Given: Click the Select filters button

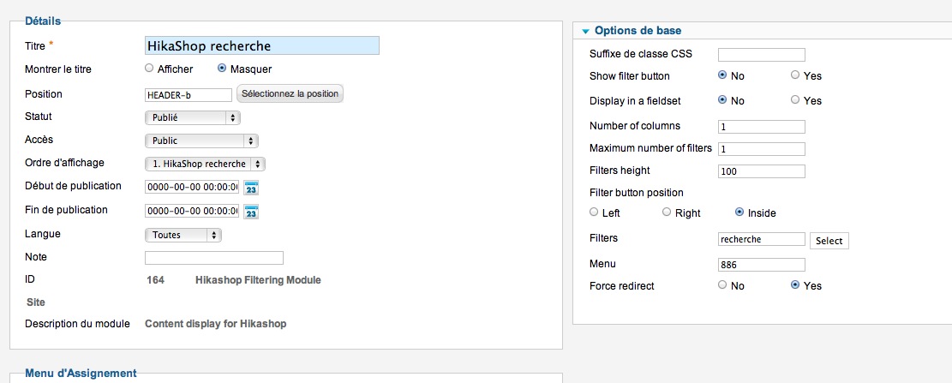Looking at the screenshot, I should pos(829,241).
